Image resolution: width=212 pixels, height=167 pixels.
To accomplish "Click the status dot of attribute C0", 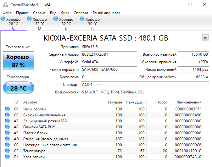I will coord(7,145).
